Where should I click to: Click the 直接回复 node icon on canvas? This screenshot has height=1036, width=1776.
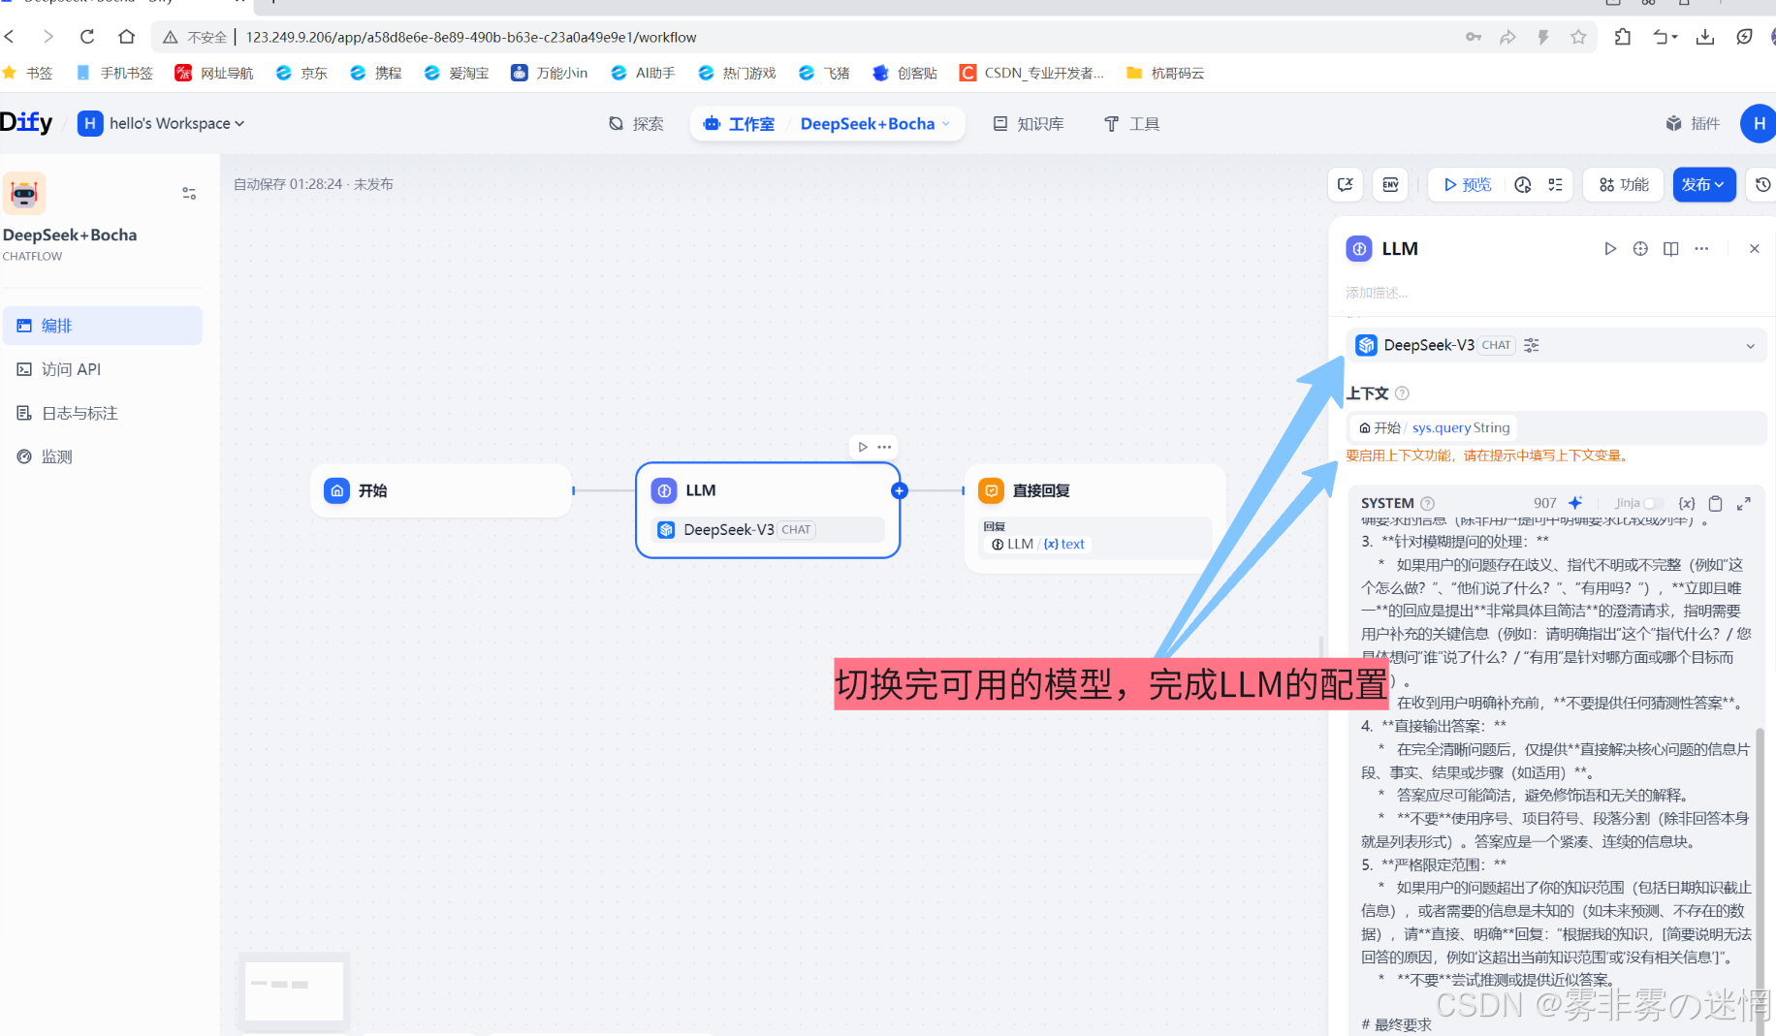coord(991,490)
